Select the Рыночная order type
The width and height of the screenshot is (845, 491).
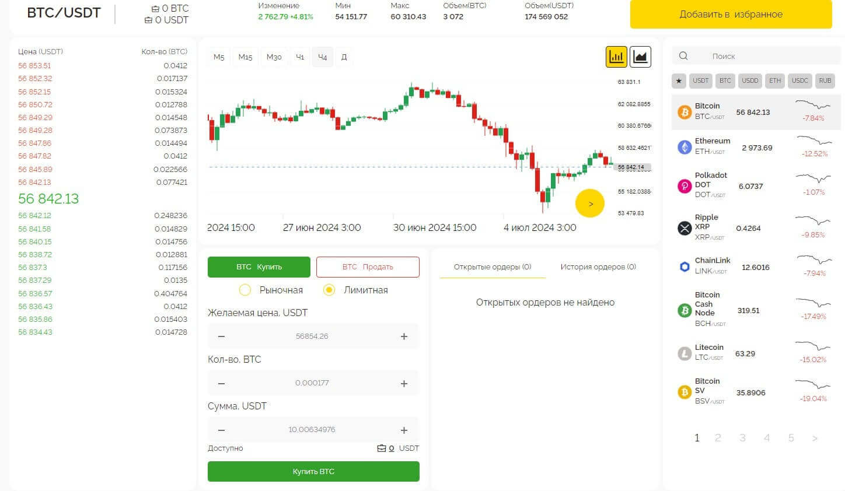(245, 290)
